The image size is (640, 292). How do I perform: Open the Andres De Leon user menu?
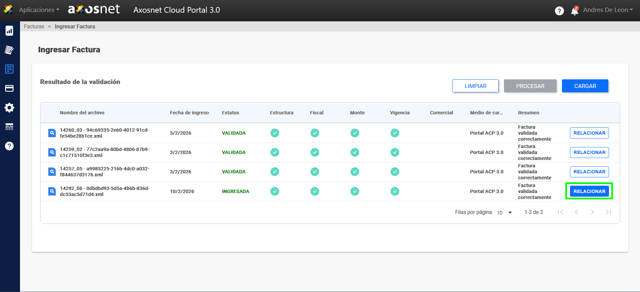[x=608, y=10]
